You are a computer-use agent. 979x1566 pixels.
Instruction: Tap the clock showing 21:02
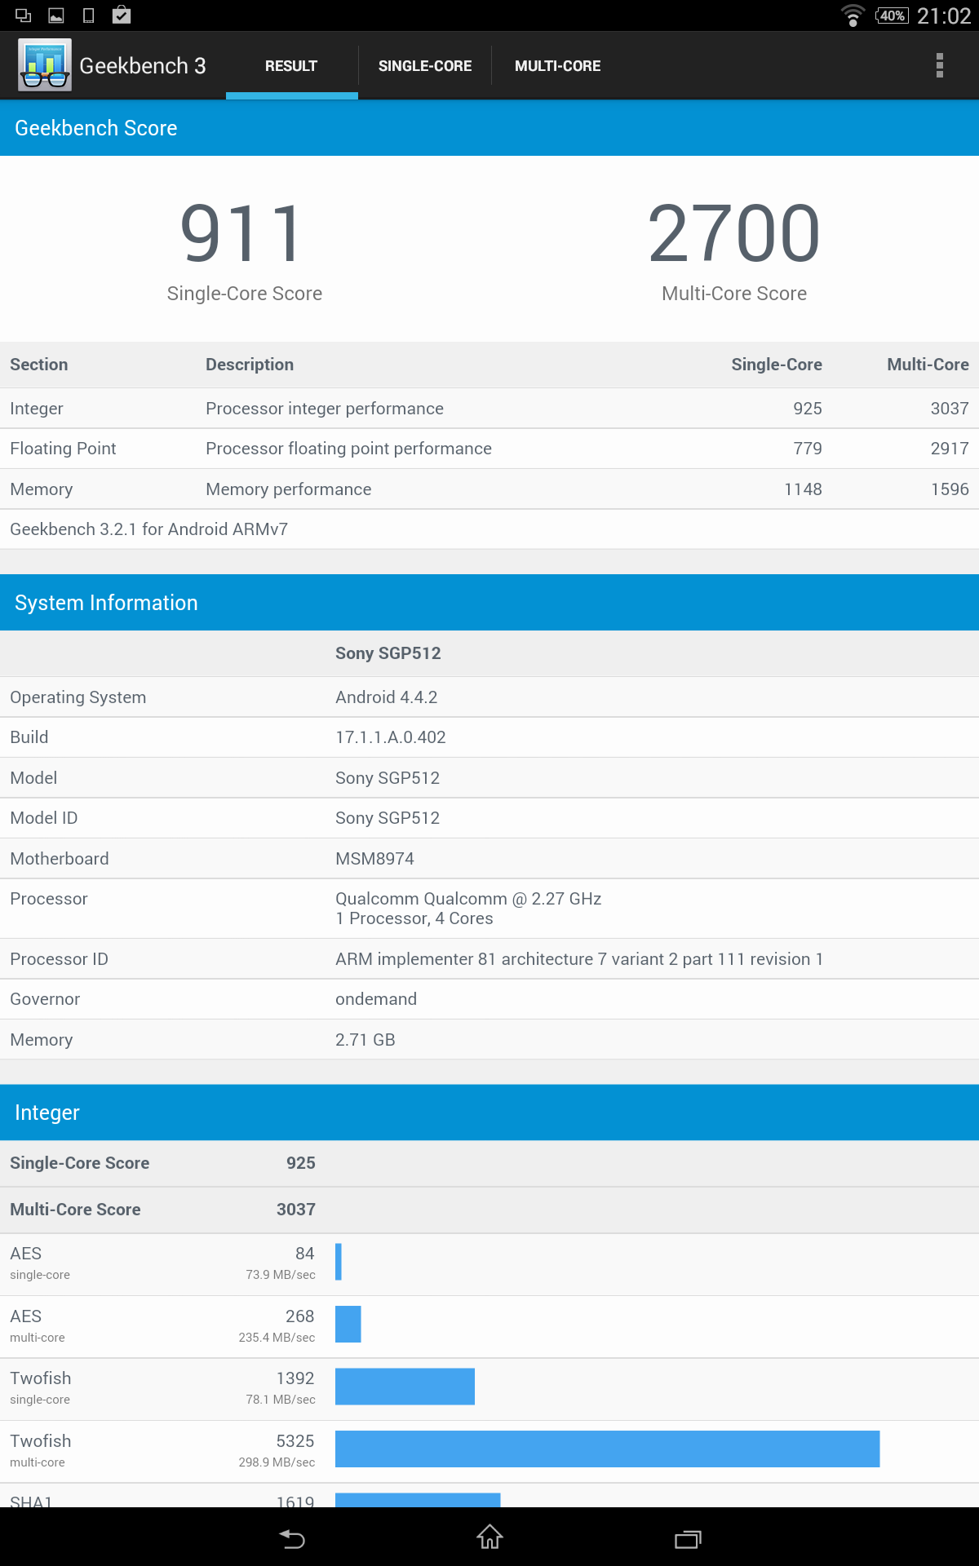(x=944, y=16)
